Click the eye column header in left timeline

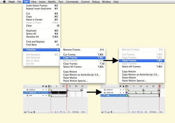pos(43,86)
